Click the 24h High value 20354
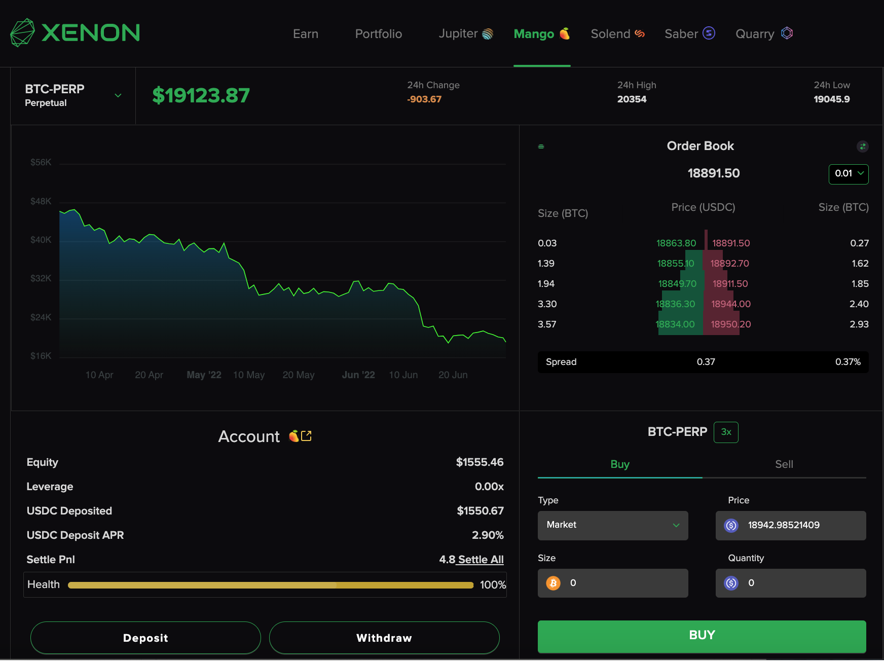The image size is (884, 661). [632, 99]
